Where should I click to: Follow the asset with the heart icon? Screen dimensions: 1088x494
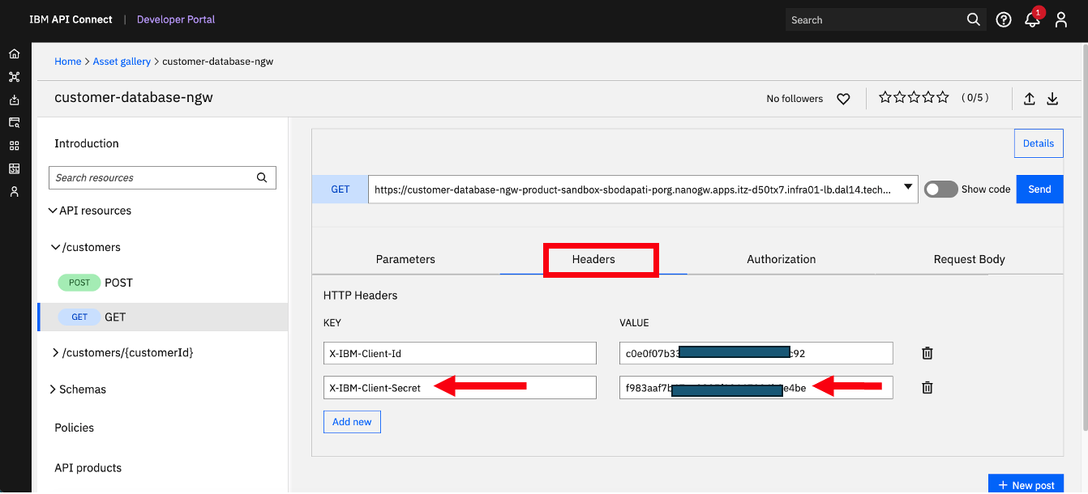pyautogui.click(x=843, y=99)
